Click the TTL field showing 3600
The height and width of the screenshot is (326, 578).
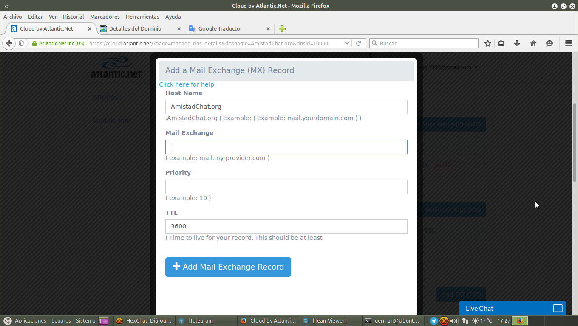286,227
